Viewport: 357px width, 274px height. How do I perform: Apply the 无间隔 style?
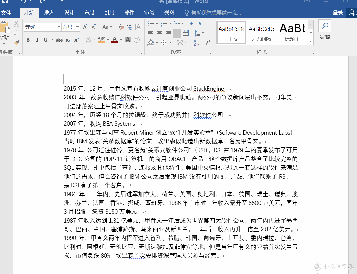[x=261, y=32]
